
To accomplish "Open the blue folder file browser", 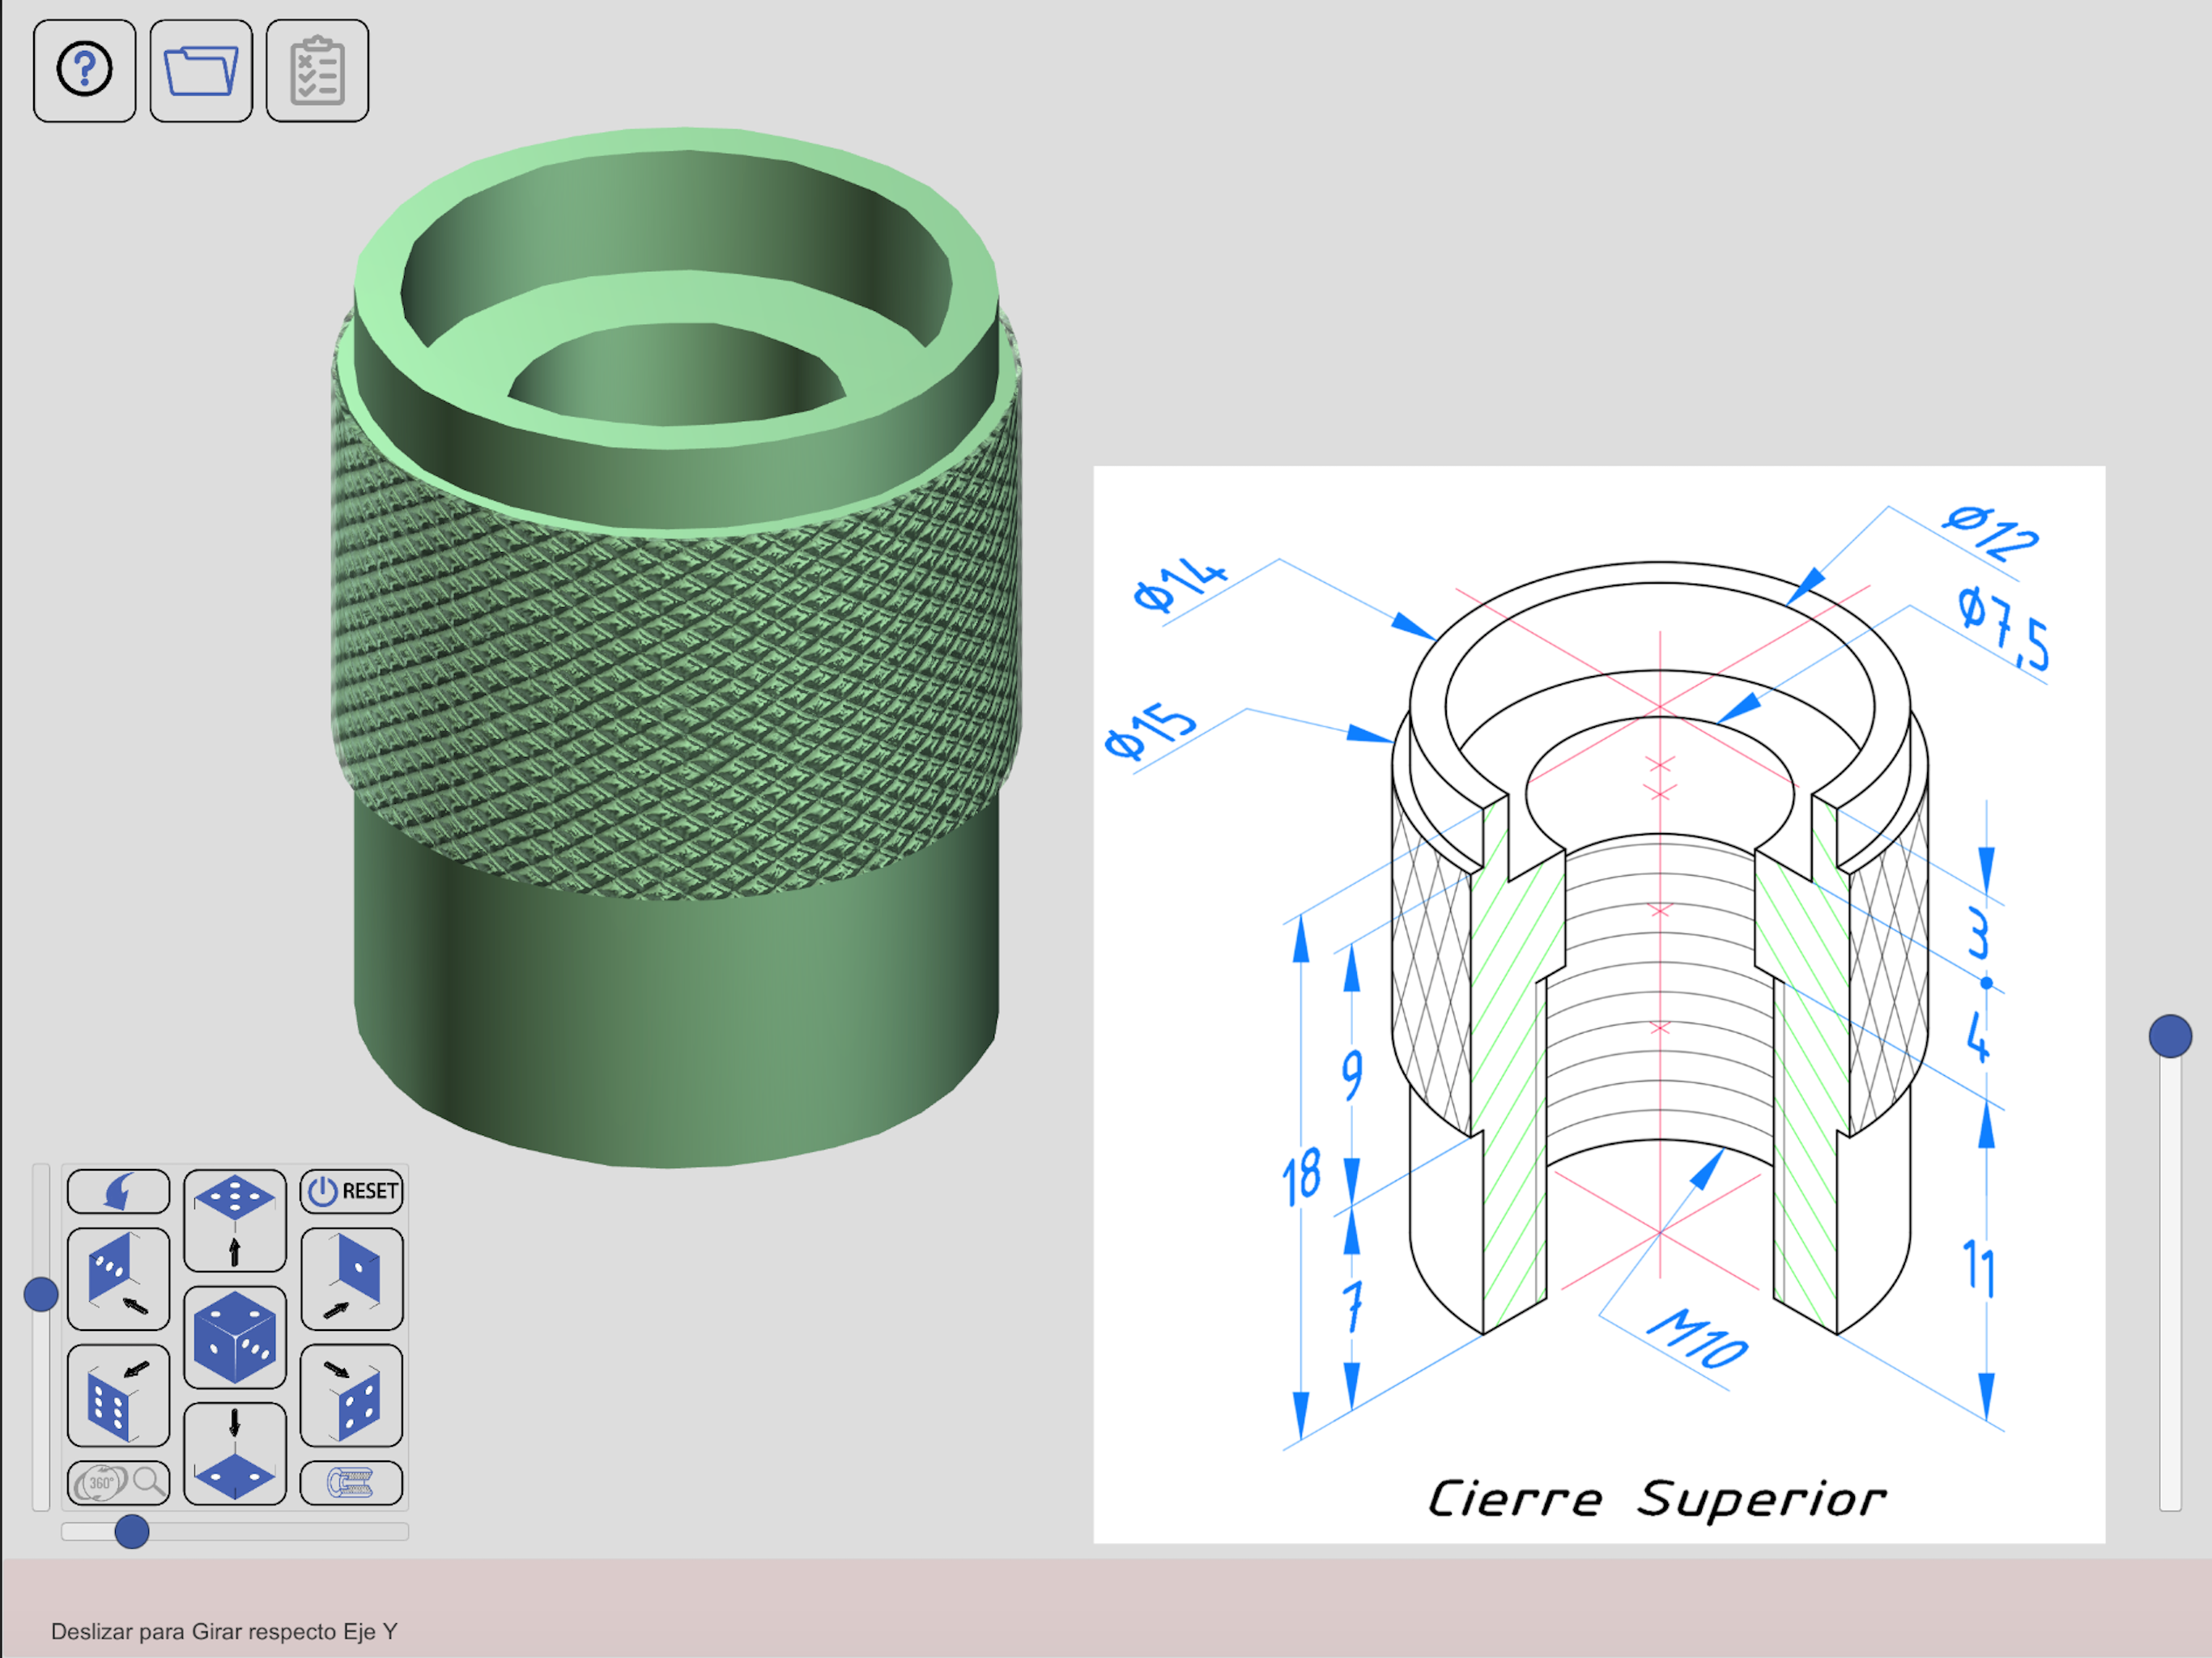I will [201, 70].
